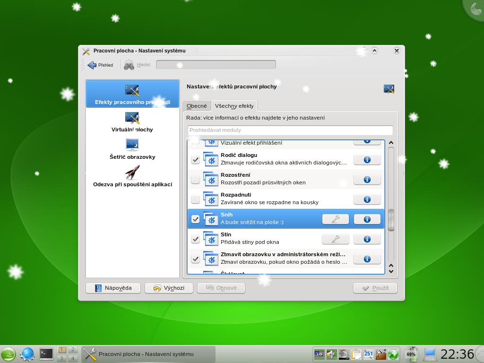Focus the Prohledávat moduly search box

[290, 130]
